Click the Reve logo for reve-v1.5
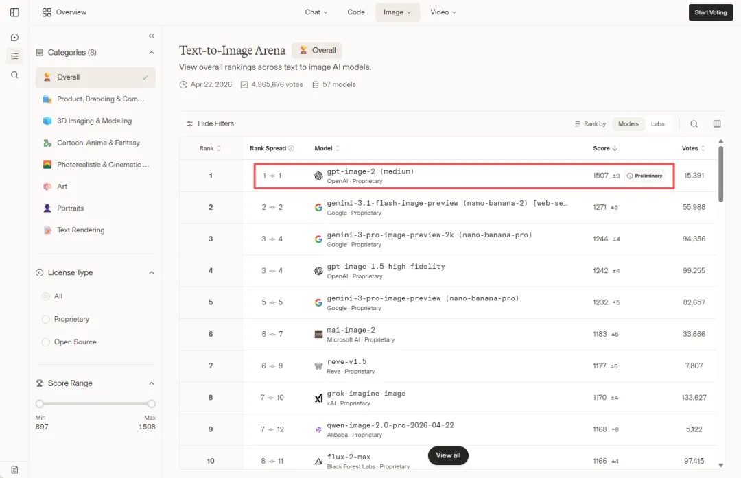741x478 pixels. tap(318, 366)
